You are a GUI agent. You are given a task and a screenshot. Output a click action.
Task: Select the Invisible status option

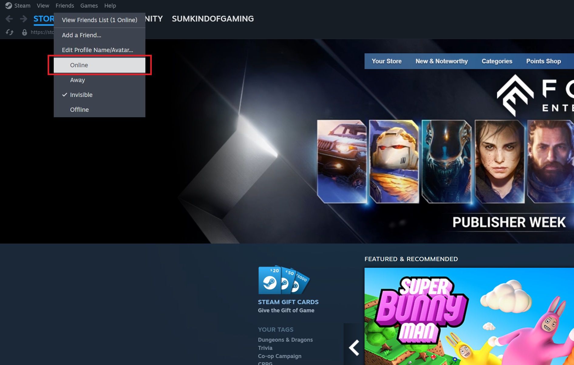[x=81, y=95]
